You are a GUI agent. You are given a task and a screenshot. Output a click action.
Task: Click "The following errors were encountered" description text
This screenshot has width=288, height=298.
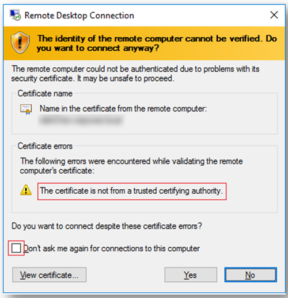tap(131, 166)
